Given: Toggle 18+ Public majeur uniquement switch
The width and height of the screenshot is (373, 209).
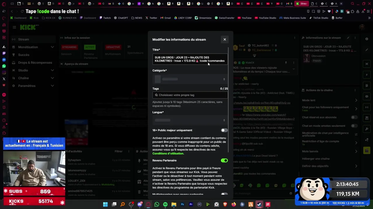Looking at the screenshot, I should 224,130.
